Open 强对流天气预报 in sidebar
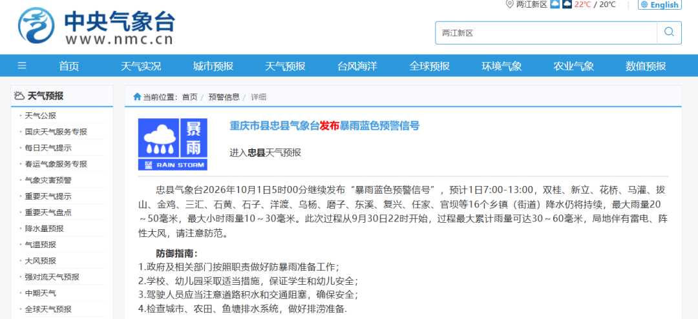Image resolution: width=698 pixels, height=319 pixels. coord(52,277)
